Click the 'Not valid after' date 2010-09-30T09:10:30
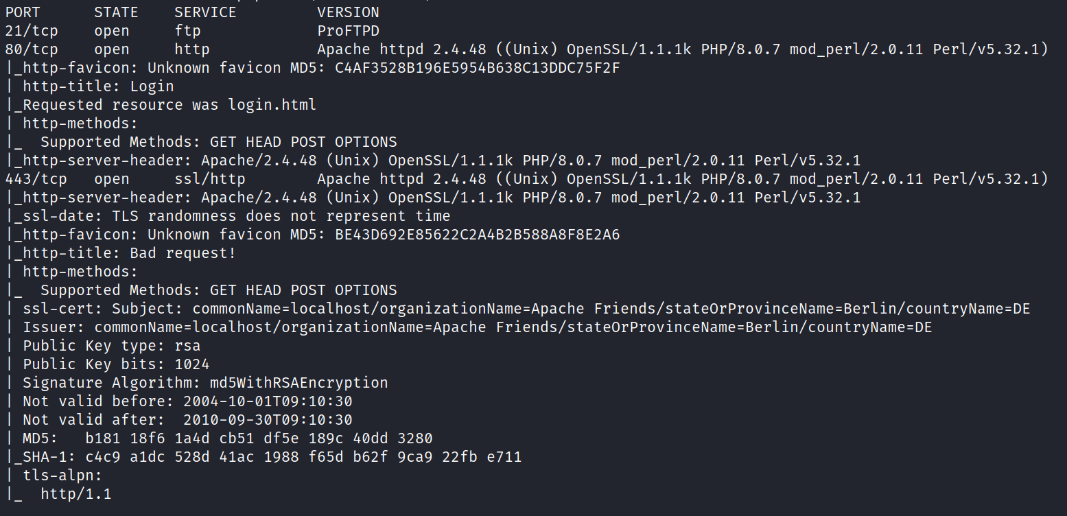Screen dimensions: 1067x516 pyautogui.click(x=268, y=420)
